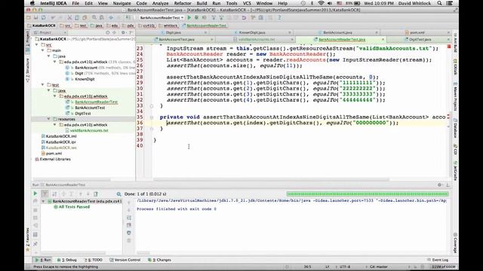The width and height of the screenshot is (483, 271).
Task: Collapse the main folder in project tree
Action: [x=43, y=50]
